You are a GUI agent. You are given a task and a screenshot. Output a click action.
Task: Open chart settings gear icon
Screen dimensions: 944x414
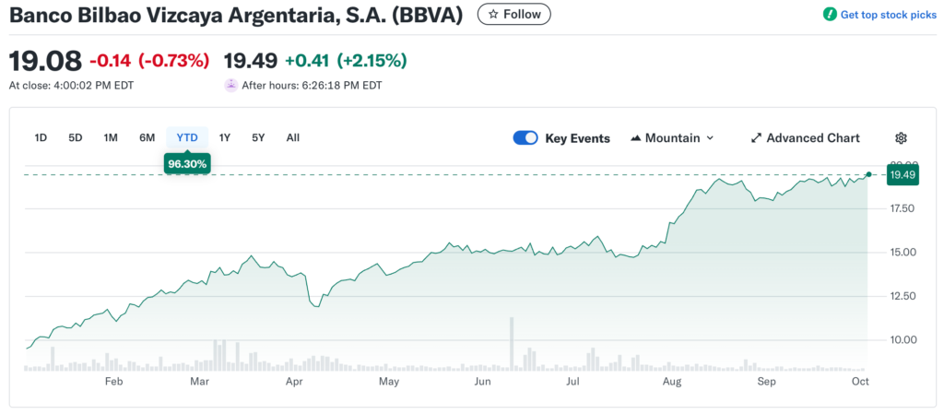coord(901,138)
